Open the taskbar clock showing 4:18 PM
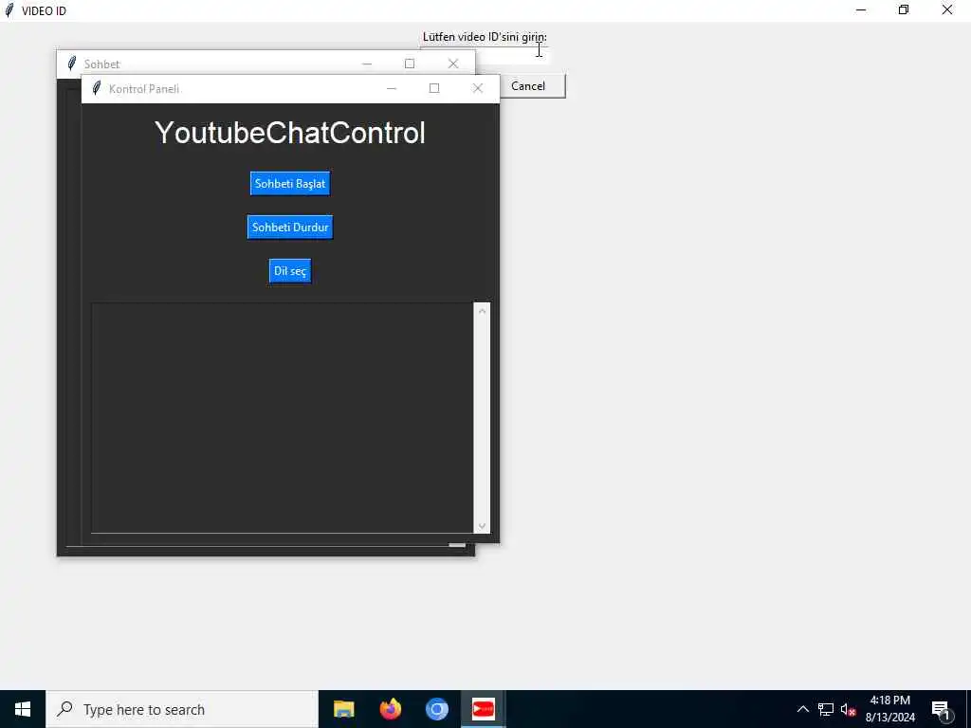Screen dimensions: 971x728 889,709
